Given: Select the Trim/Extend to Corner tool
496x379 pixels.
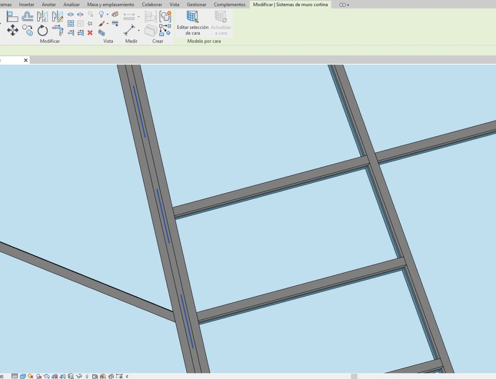Looking at the screenshot, I should 57,30.
